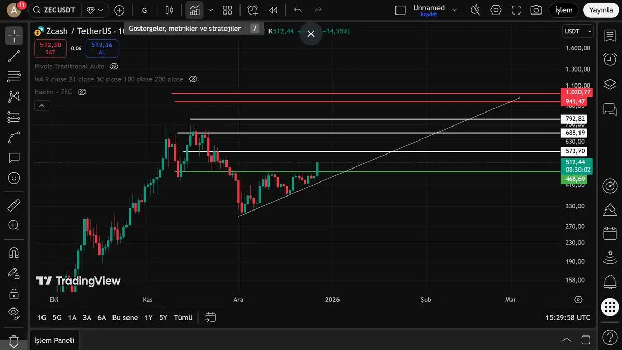622x350 pixels.
Task: Open the user profile avatar menu
Action: coord(13,10)
